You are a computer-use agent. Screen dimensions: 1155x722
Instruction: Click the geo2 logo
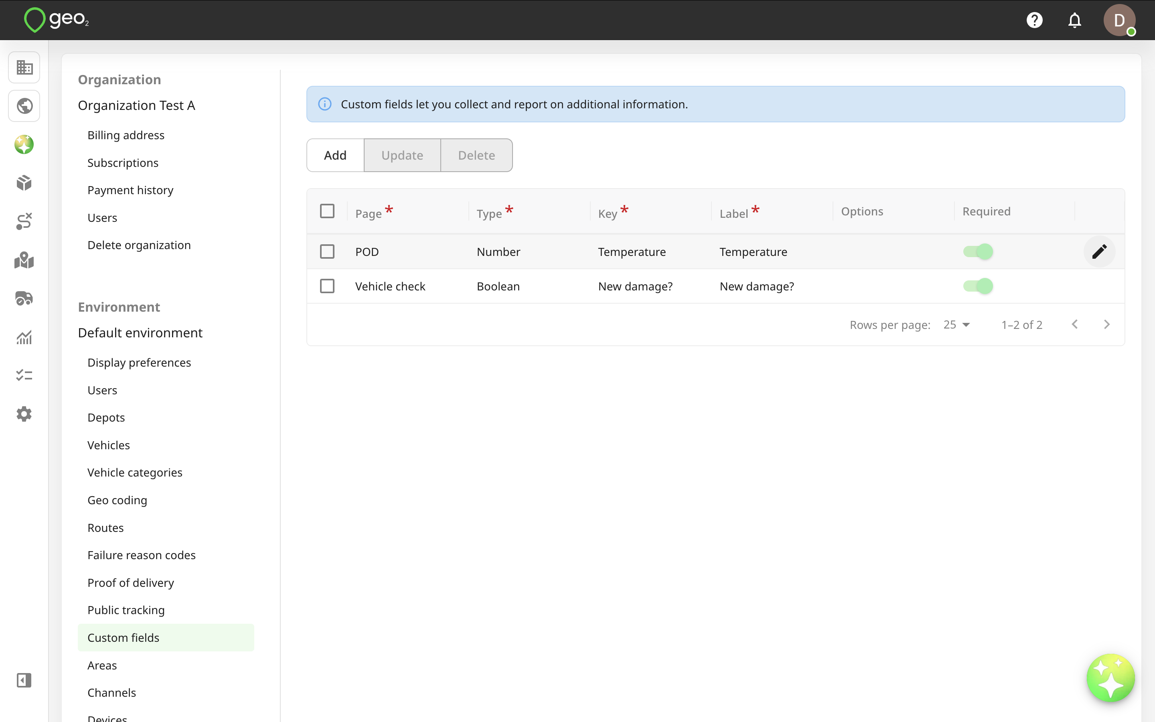point(56,20)
